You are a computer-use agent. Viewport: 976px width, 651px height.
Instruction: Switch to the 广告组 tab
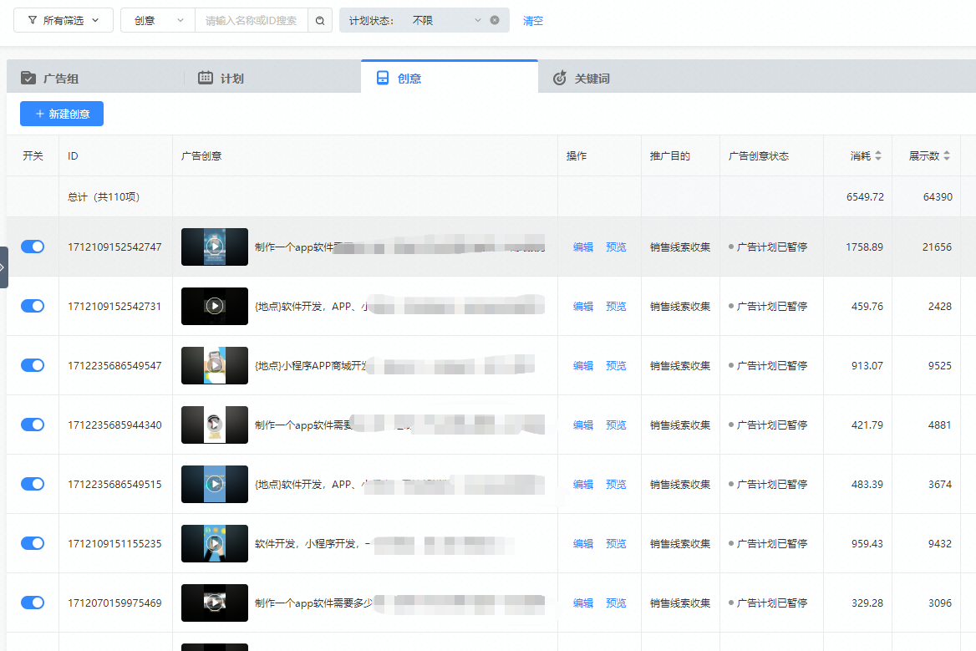(95, 78)
